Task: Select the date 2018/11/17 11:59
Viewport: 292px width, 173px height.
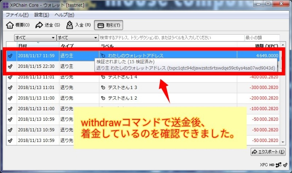Action: 36,56
